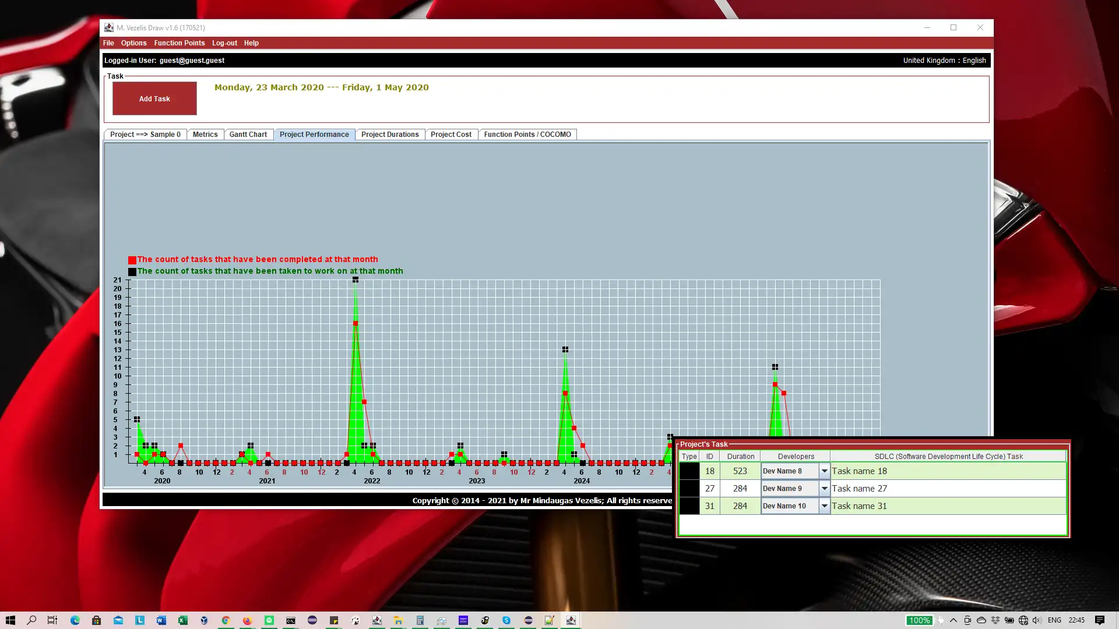Expand the Dev Name 9 developer dropdown
Screen dimensions: 1119x629
point(824,489)
